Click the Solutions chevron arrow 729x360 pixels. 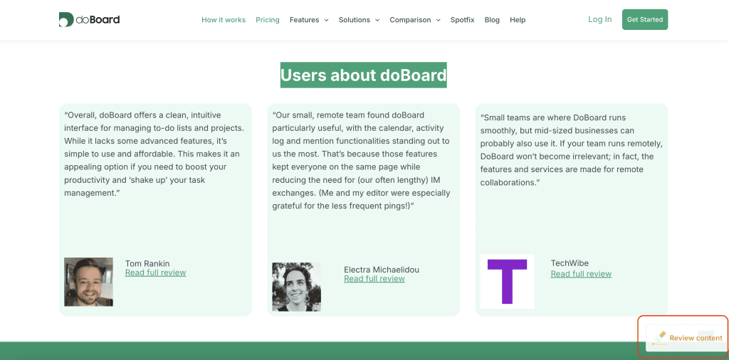pos(377,21)
